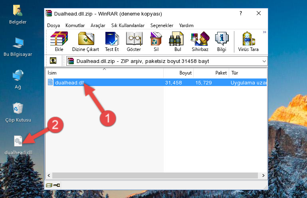Click the WinRAR title bar help question mark
Viewport: 307px width, 198px height.
tap(241, 13)
